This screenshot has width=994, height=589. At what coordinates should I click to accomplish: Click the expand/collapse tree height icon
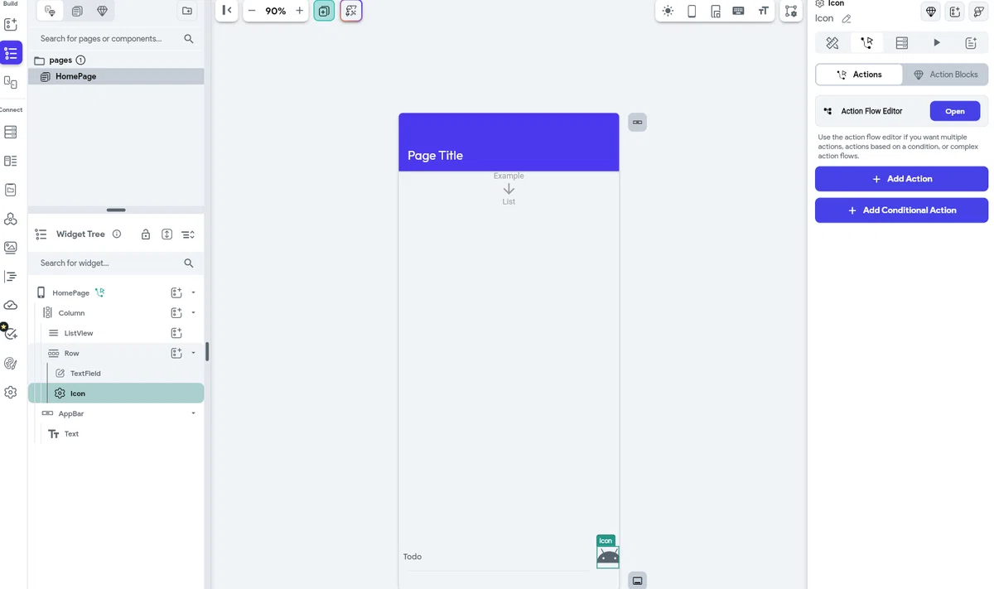click(x=166, y=234)
